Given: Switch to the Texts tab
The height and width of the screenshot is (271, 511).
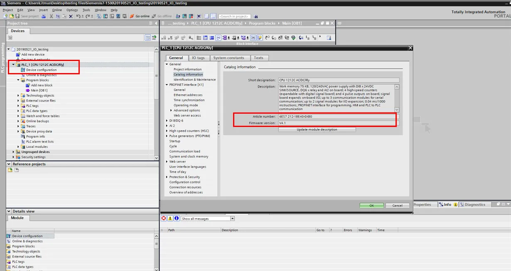Looking at the screenshot, I should (x=259, y=58).
